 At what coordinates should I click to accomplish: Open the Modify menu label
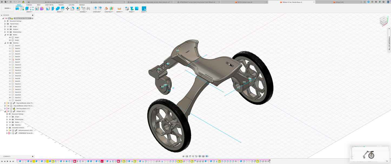[60, 12]
